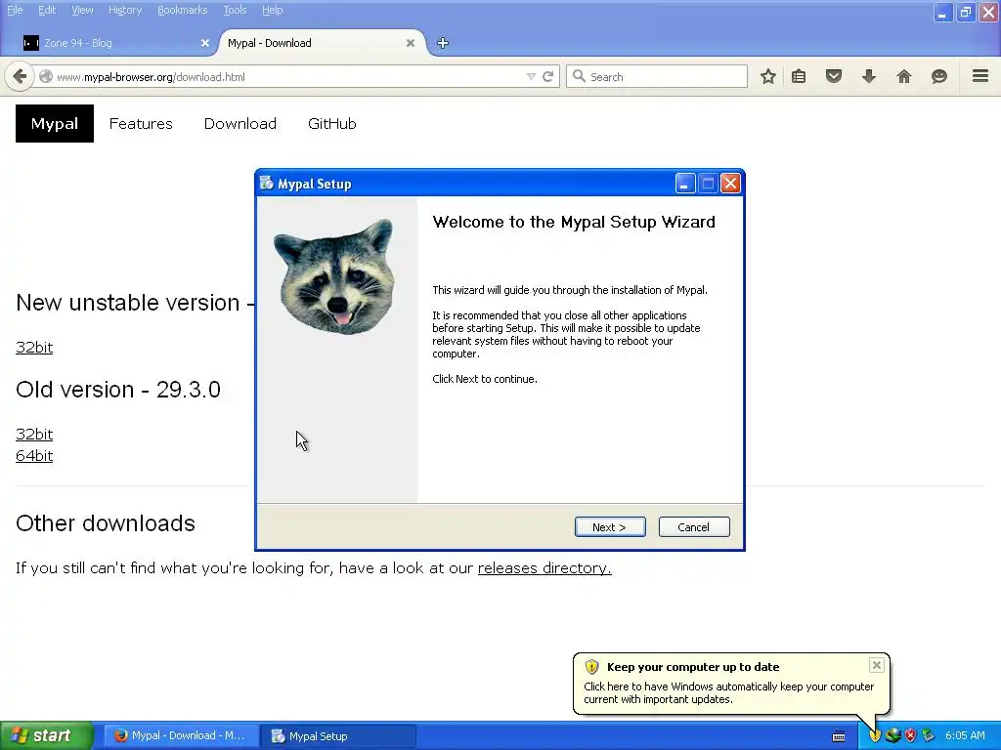Open the hamburger menu icon
Image resolution: width=1001 pixels, height=750 pixels.
tap(980, 76)
